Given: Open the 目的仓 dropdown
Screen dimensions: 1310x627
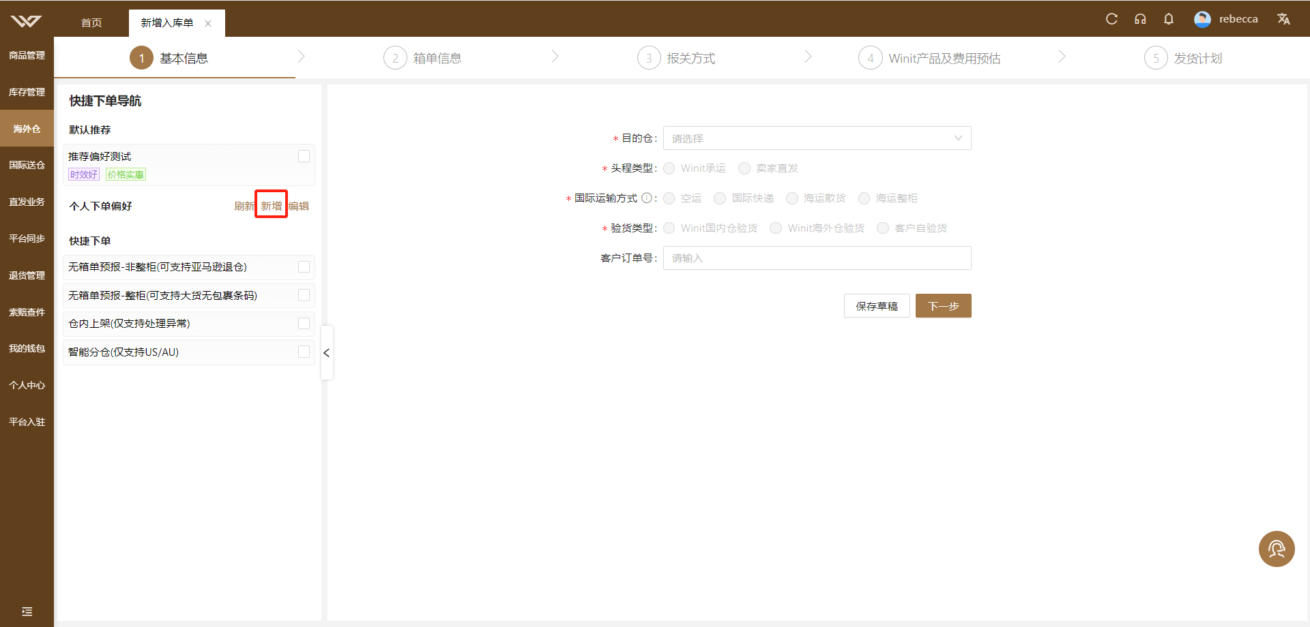Looking at the screenshot, I should click(817, 138).
